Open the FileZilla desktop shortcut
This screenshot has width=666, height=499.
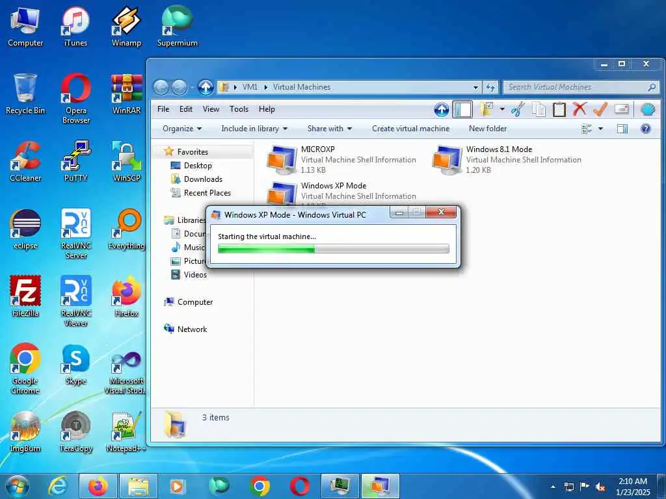(x=25, y=296)
